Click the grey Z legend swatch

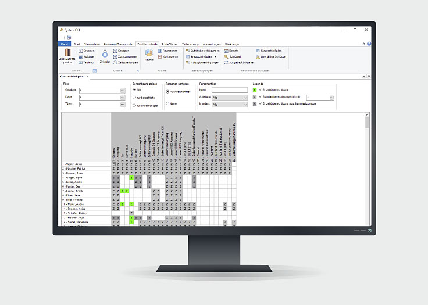click(255, 97)
